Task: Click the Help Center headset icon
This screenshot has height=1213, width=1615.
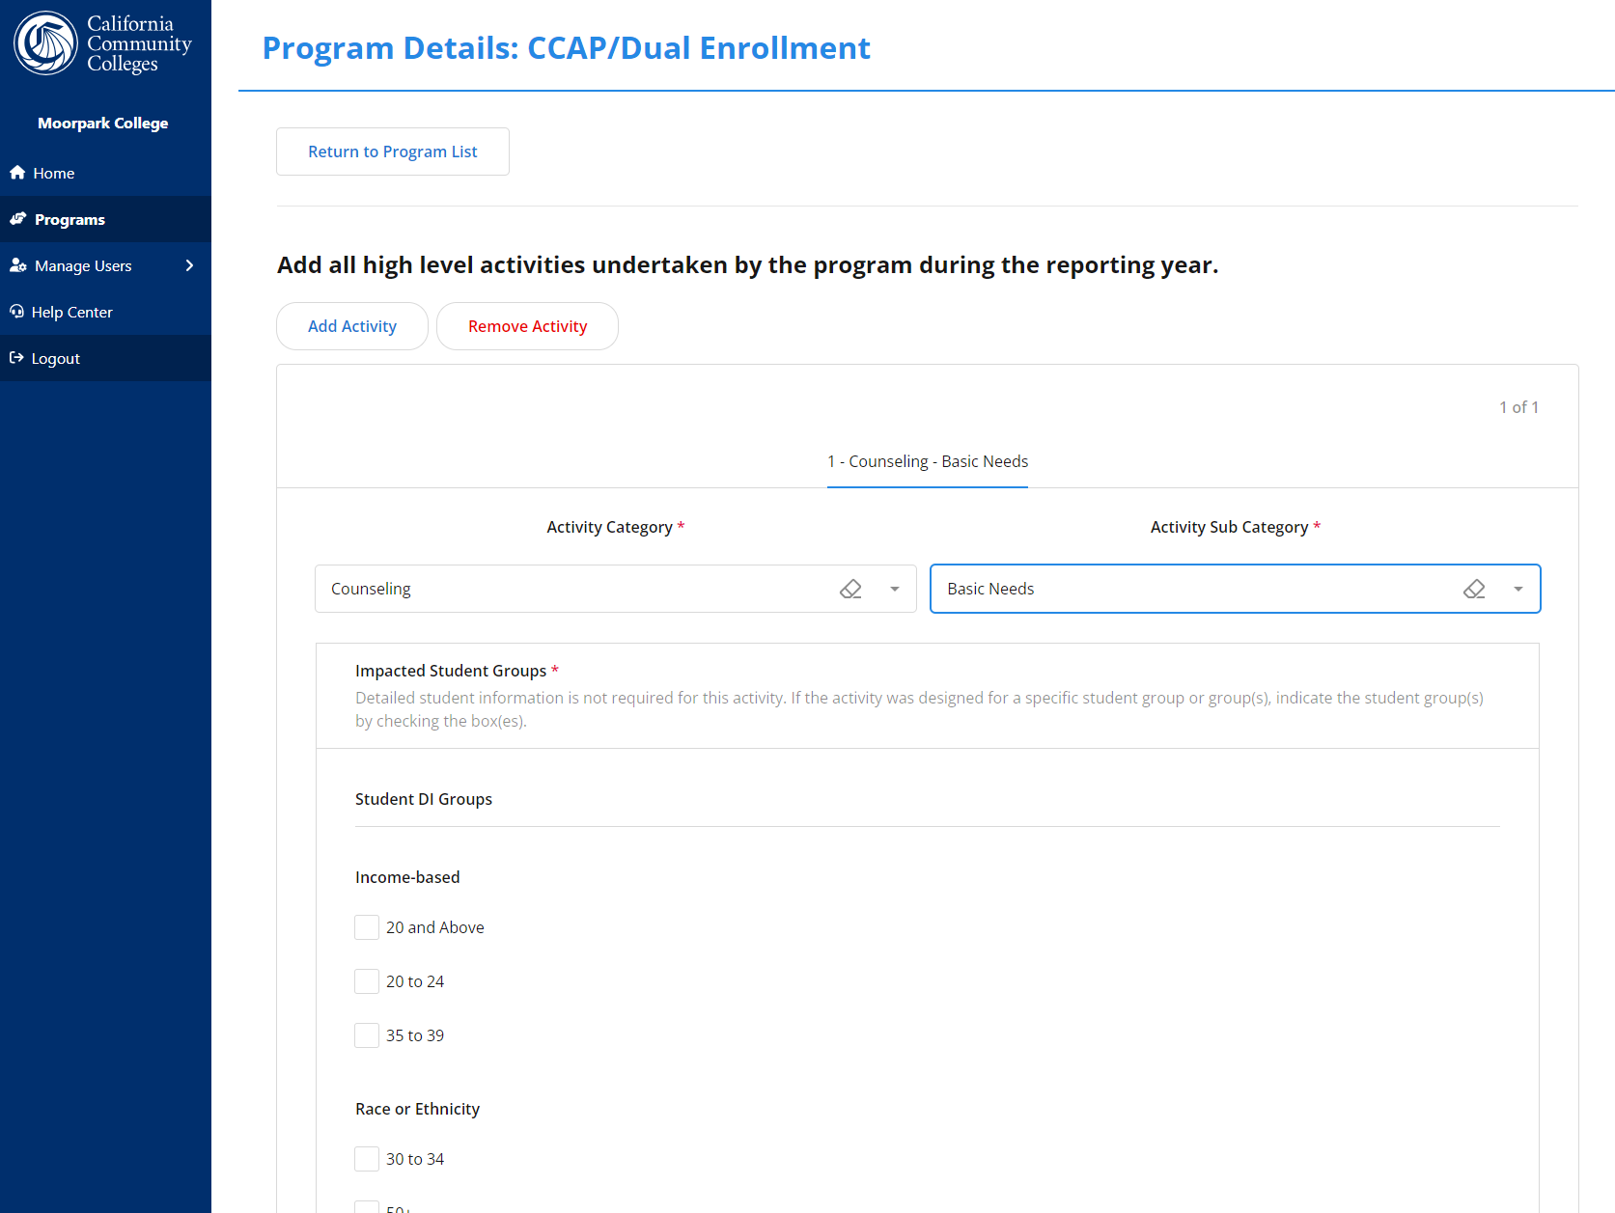Action: coord(16,312)
